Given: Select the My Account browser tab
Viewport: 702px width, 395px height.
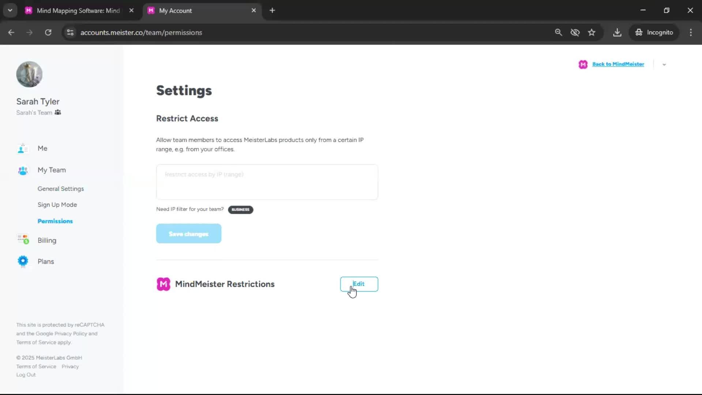Looking at the screenshot, I should pyautogui.click(x=202, y=11).
